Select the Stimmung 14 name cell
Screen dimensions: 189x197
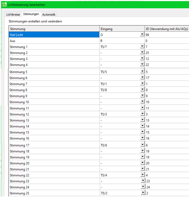[x=54, y=126]
